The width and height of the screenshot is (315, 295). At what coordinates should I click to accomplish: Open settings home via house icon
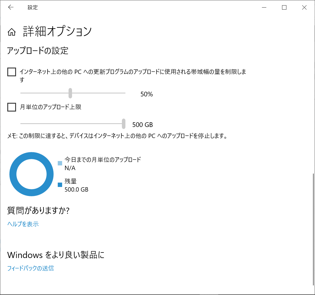(12, 32)
